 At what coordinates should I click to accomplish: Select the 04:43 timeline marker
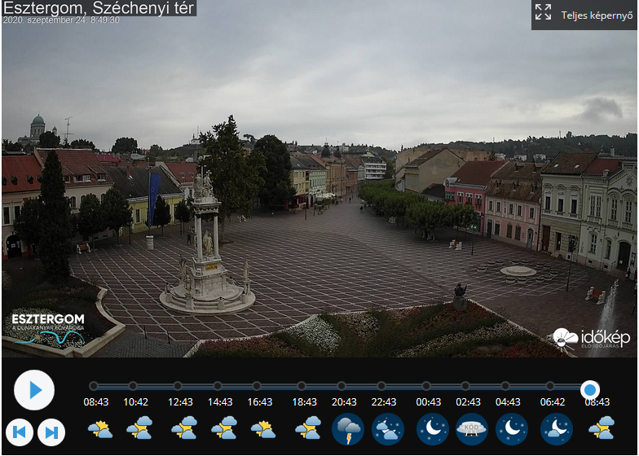[505, 386]
